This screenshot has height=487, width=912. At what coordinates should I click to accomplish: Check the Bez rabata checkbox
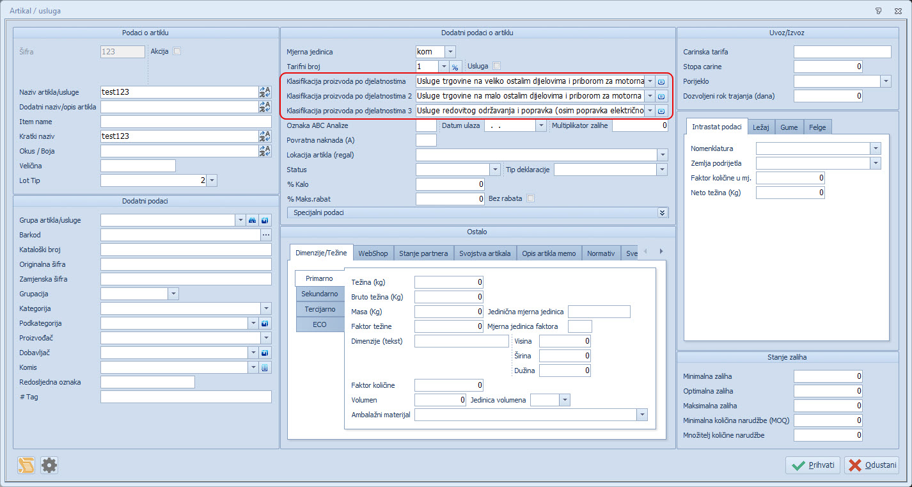tap(530, 198)
